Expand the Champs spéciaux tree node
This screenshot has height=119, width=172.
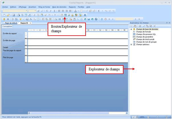point(131,44)
